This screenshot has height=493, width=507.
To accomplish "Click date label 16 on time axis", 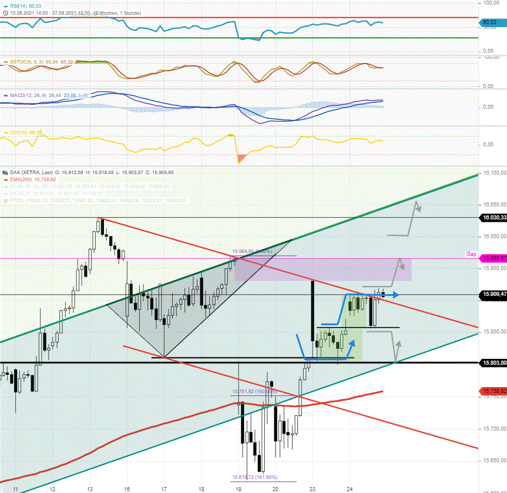I will tap(127, 489).
